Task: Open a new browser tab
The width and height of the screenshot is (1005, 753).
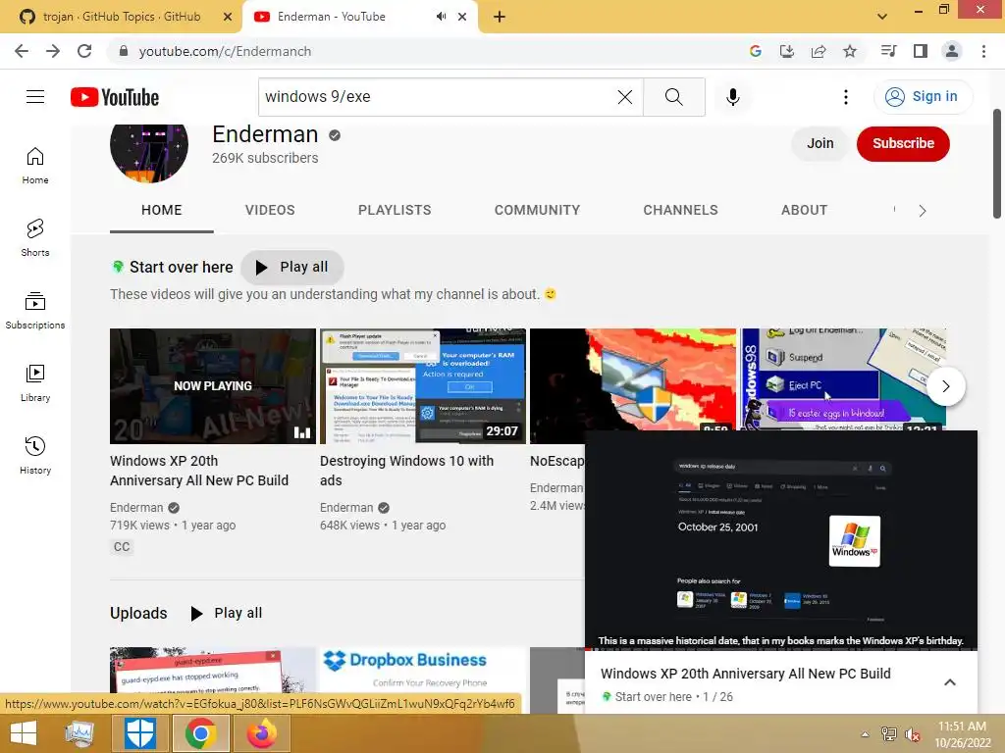Action: click(x=500, y=17)
